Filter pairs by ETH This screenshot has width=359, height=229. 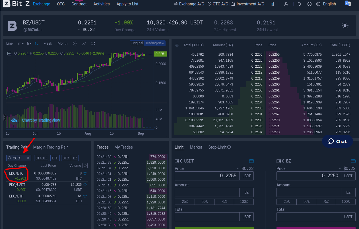click(55, 158)
